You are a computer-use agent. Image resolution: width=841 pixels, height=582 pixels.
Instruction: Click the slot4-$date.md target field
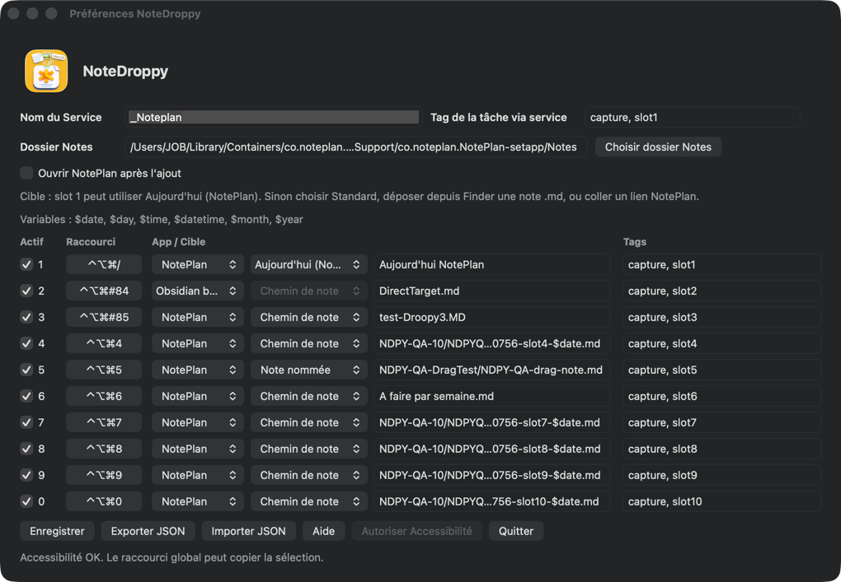point(492,343)
